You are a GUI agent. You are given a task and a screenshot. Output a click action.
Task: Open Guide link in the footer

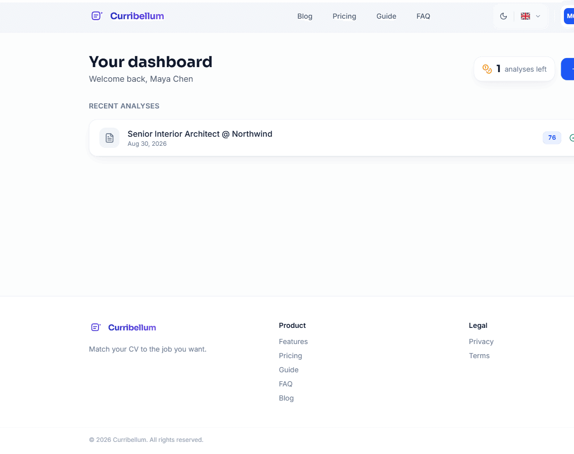coord(289,370)
